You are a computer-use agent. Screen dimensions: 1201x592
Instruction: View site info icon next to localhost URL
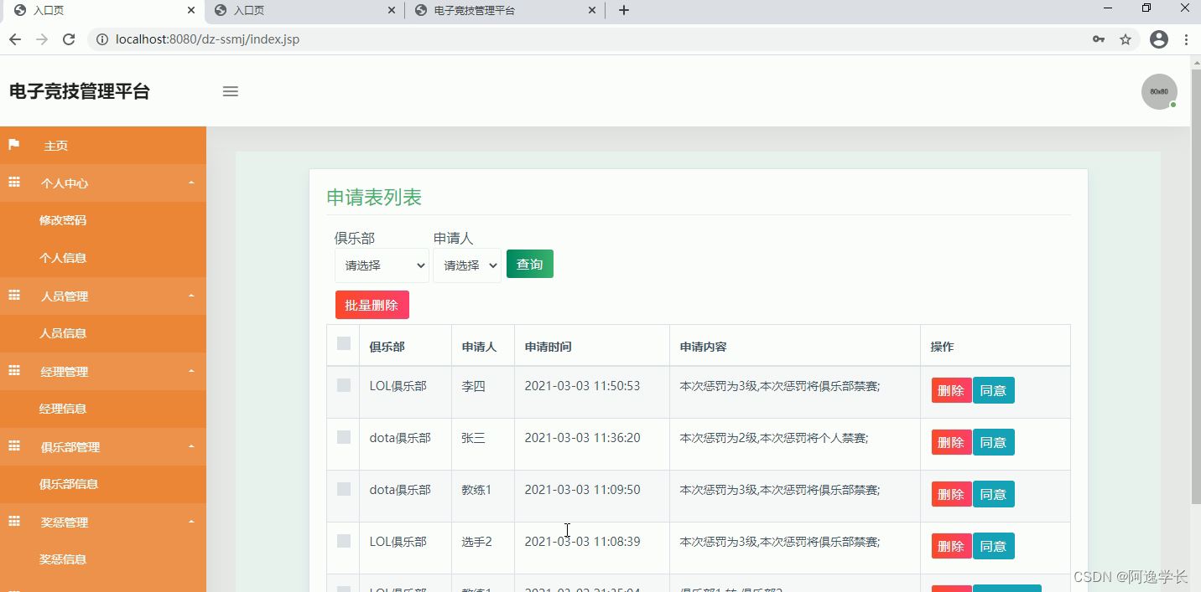(x=101, y=39)
